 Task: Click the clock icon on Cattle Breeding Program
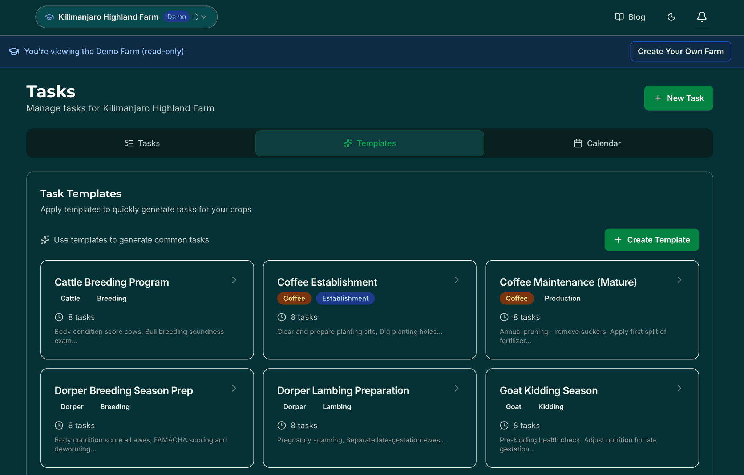click(x=59, y=317)
